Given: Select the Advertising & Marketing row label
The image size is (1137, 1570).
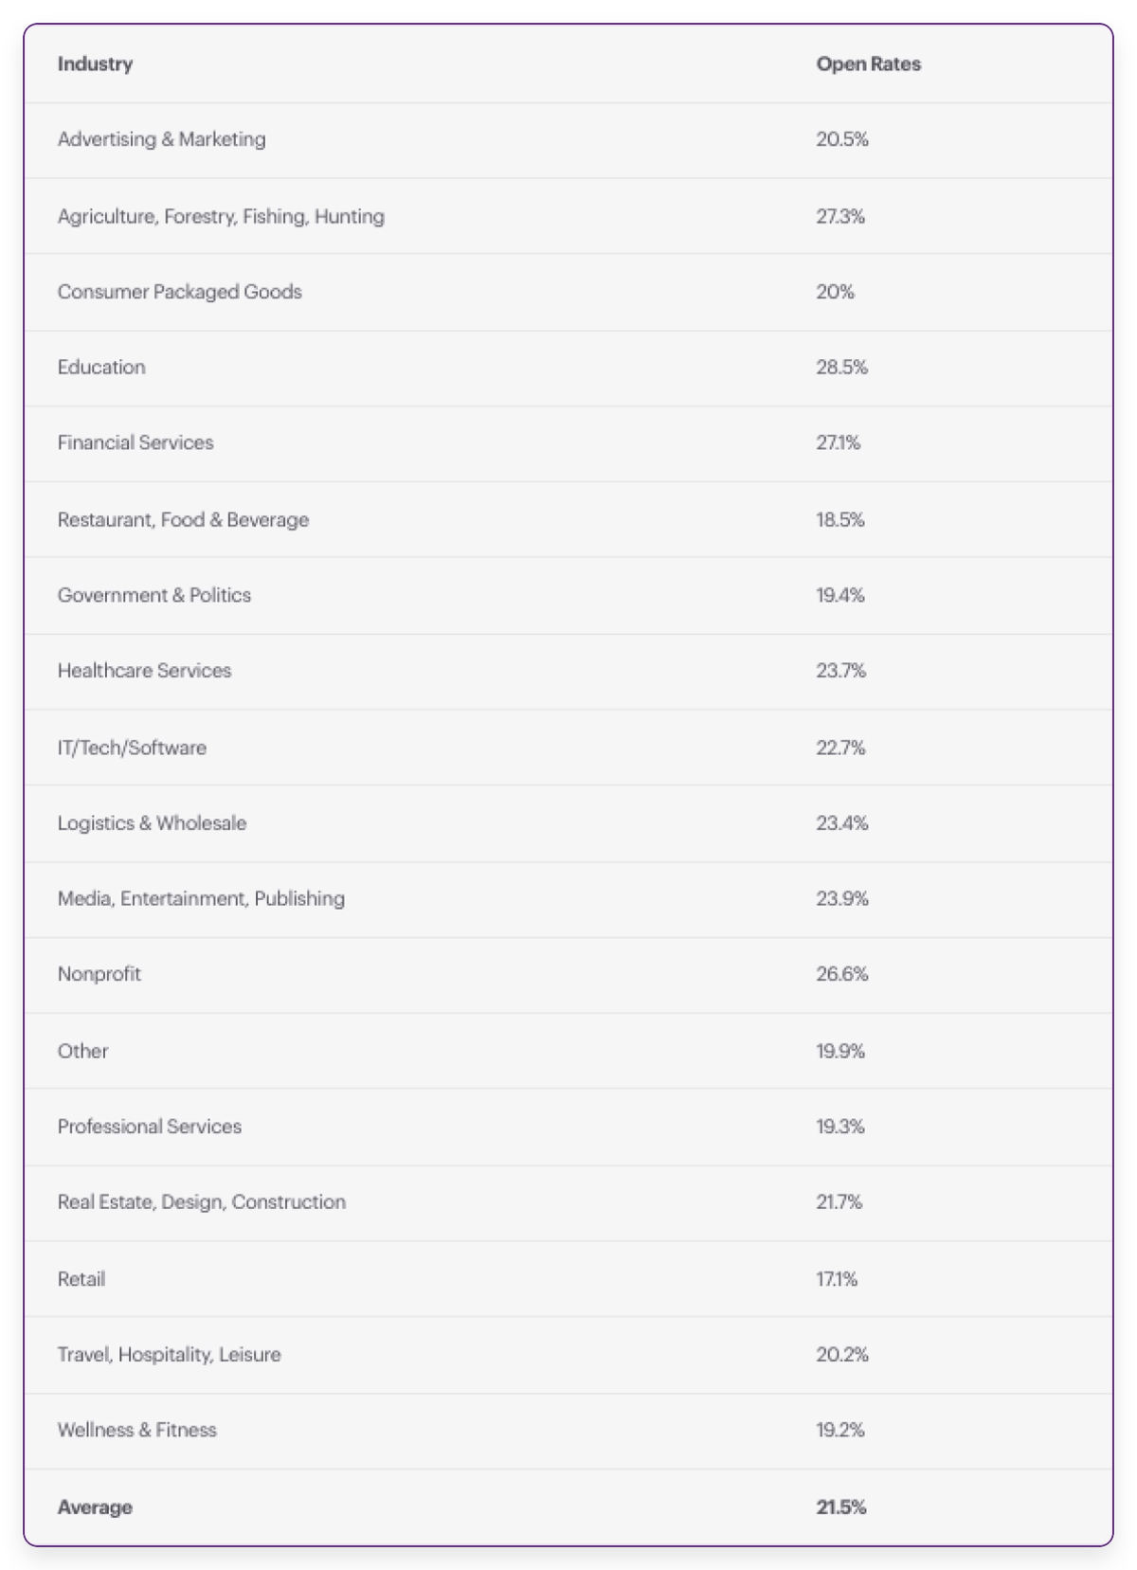Looking at the screenshot, I should click(161, 139).
